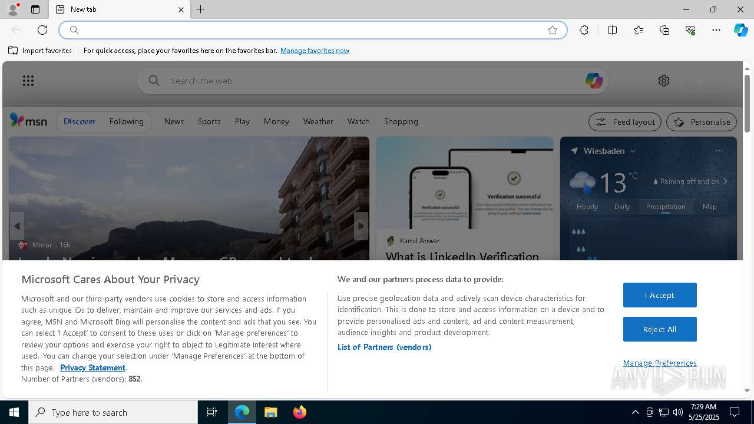Open weather card more options
754x424 pixels.
[x=719, y=151]
